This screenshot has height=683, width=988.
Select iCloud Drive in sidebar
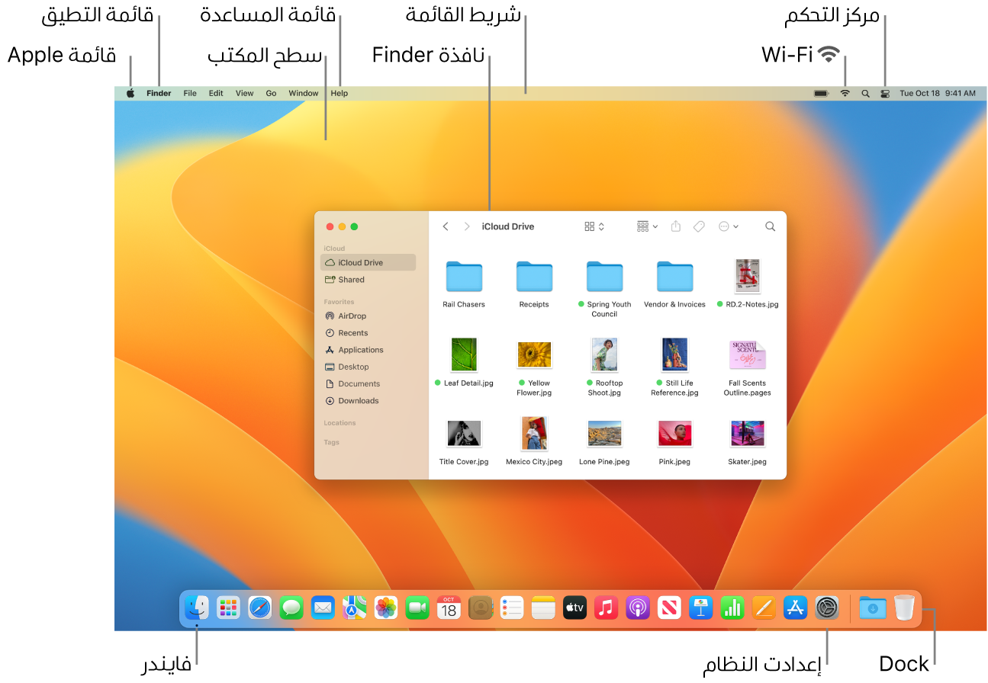(368, 262)
